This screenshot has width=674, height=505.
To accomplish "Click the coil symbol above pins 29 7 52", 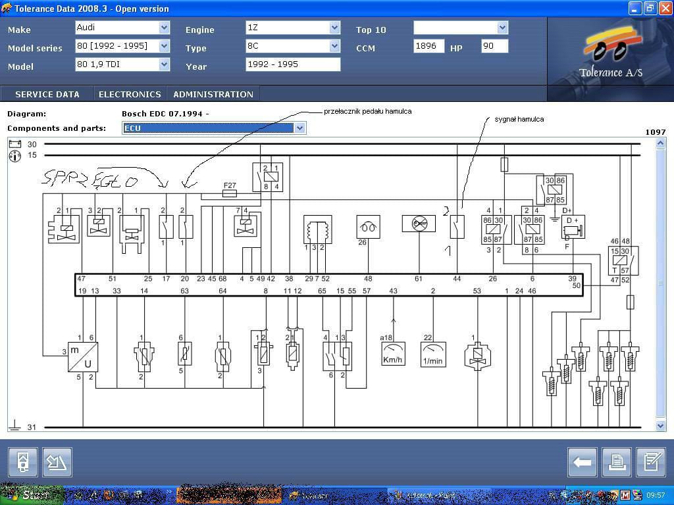I will click(x=318, y=229).
